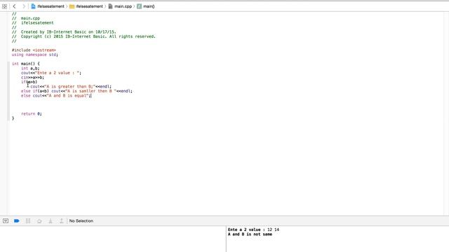449x252 pixels.
Task: Select the ifelsesatement folder breadcrumb
Action: (86, 6)
